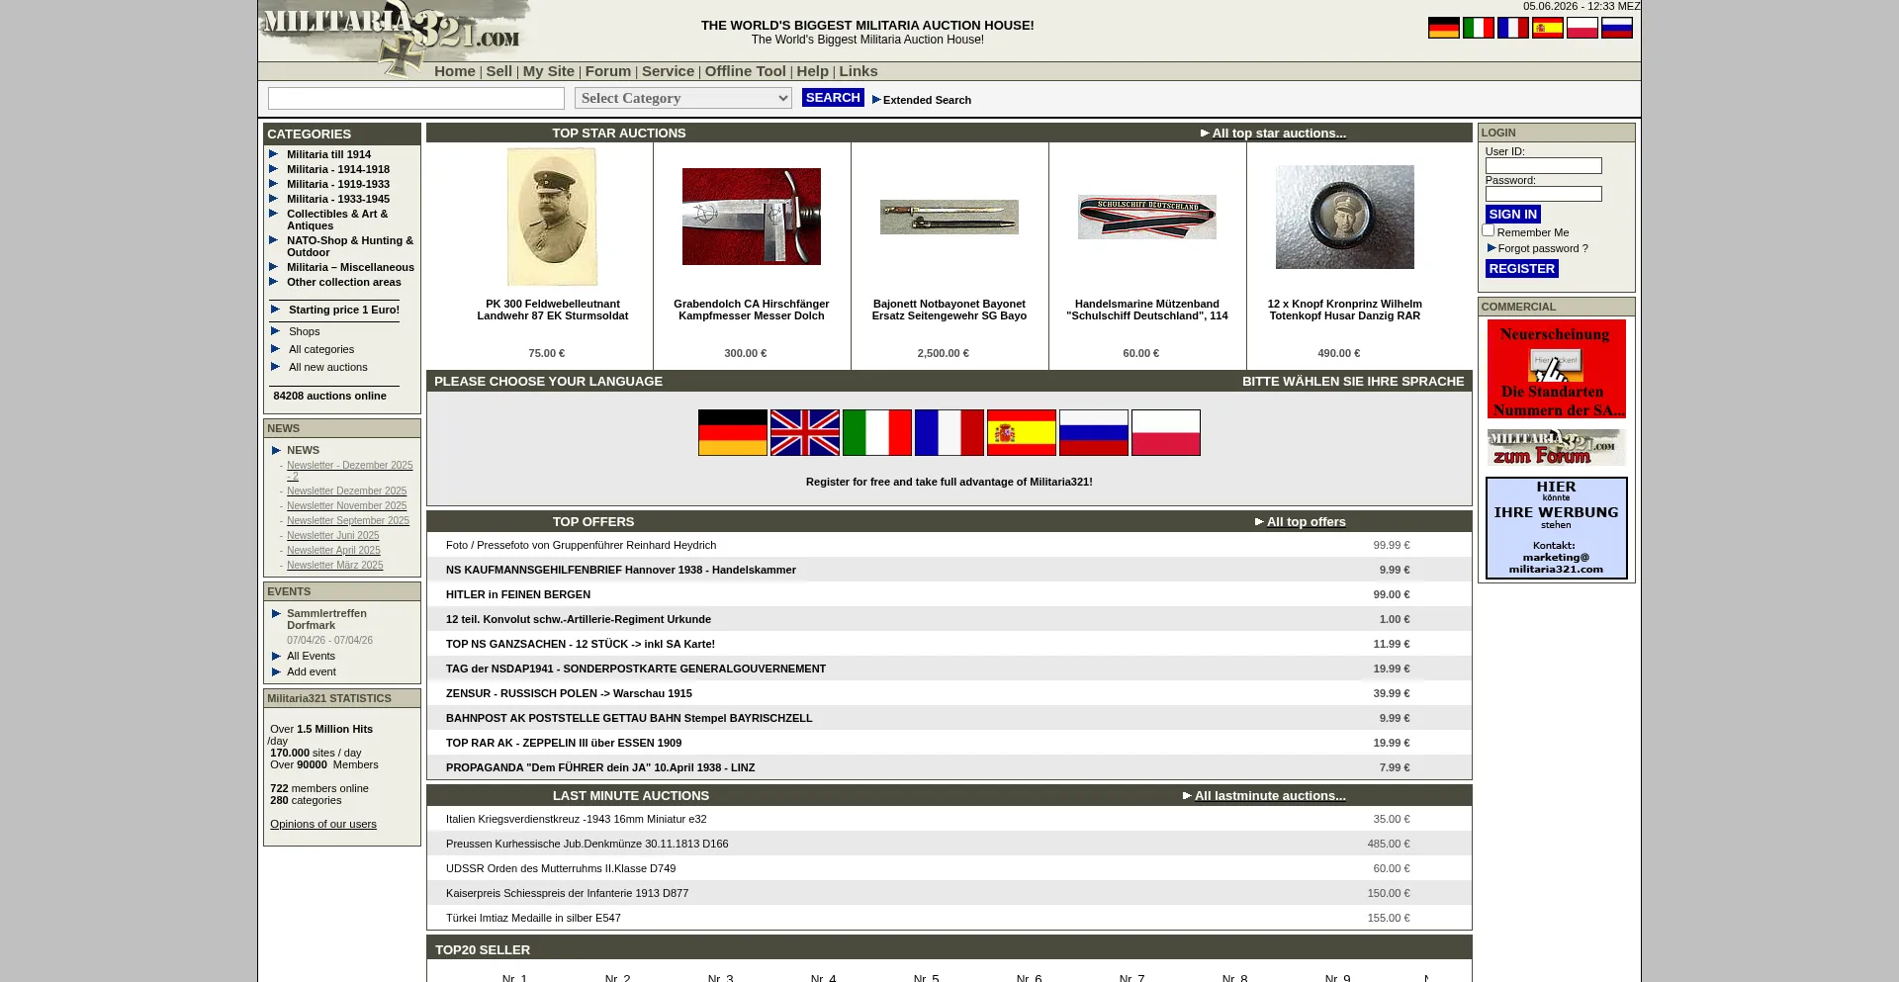Image resolution: width=1899 pixels, height=982 pixels.
Task: Open Türkei Imtiaz Medaille auction row
Action: click(x=949, y=918)
